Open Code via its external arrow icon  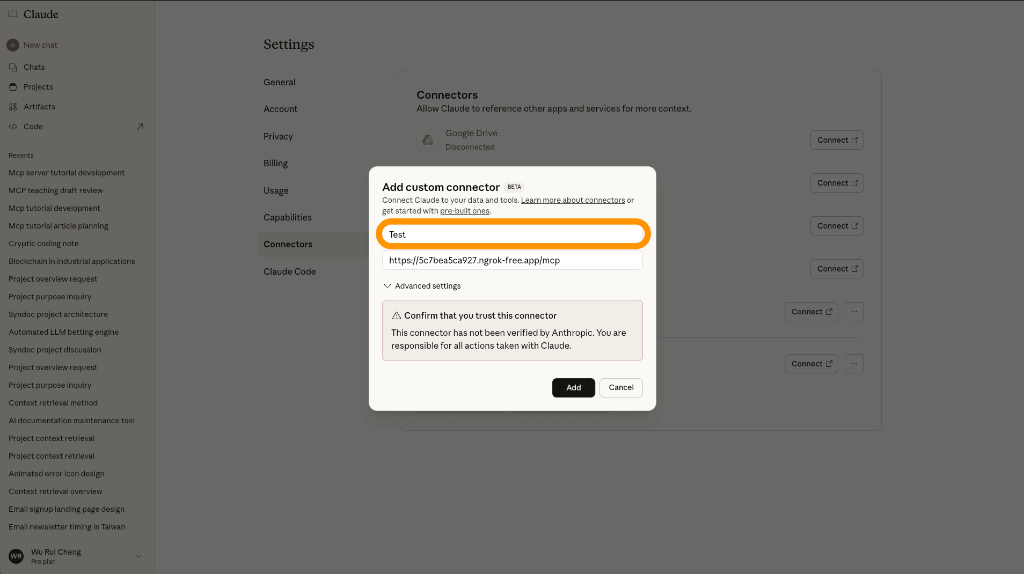(x=140, y=127)
